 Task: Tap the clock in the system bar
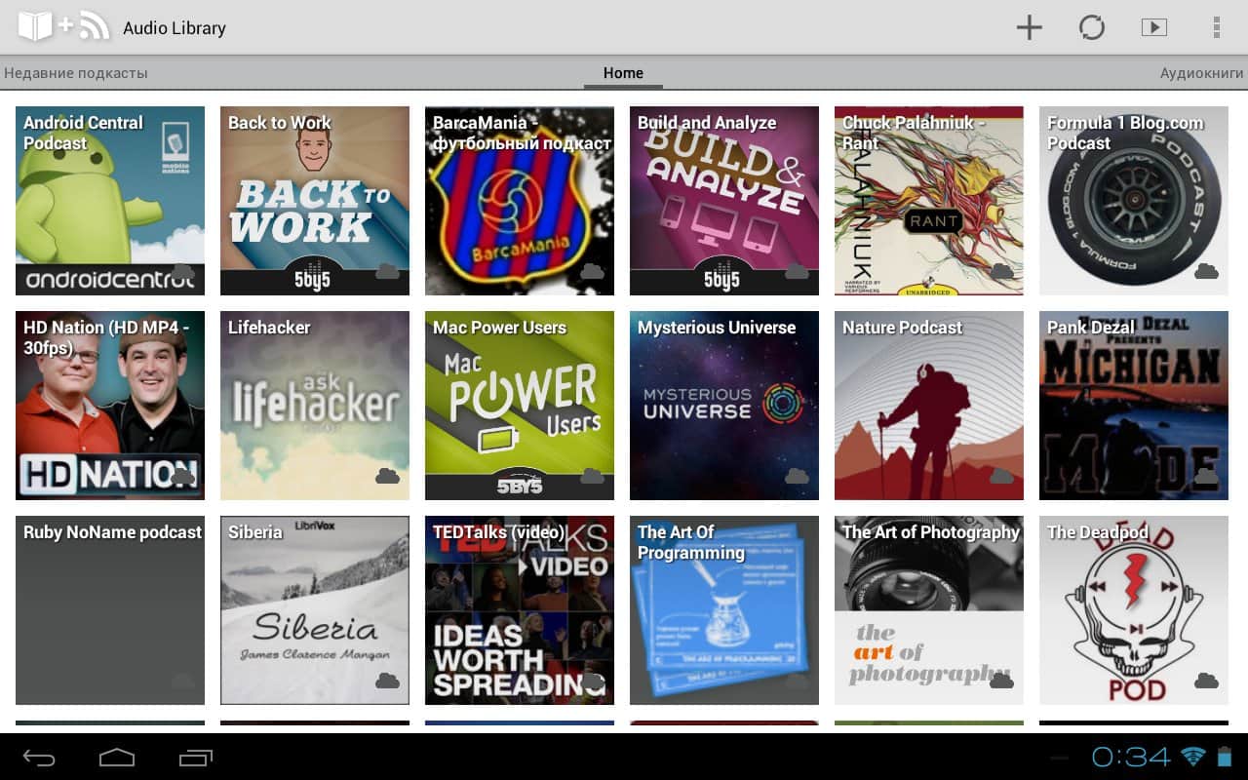click(x=1130, y=757)
